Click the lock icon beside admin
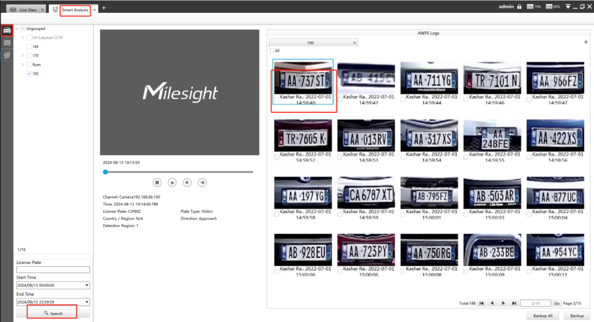Viewport: 594px width, 322px height. [x=519, y=7]
